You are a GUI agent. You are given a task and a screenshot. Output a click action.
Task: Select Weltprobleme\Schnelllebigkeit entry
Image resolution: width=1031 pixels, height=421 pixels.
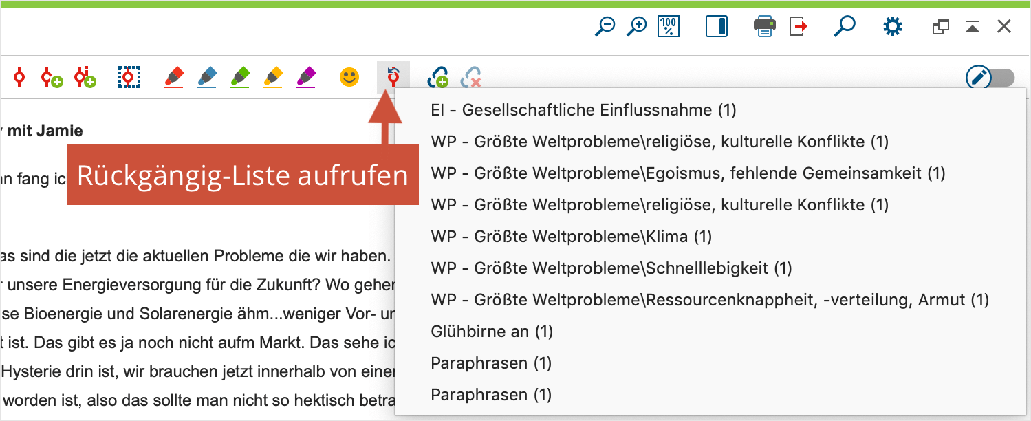[711, 268]
